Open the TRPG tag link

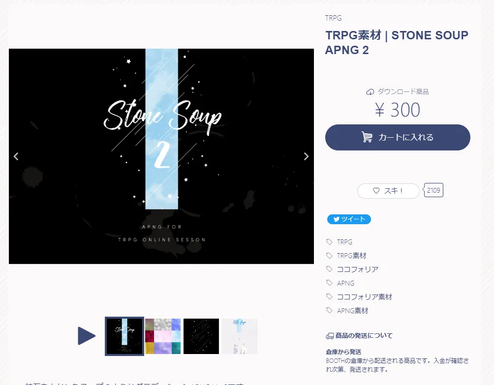pyautogui.click(x=344, y=242)
